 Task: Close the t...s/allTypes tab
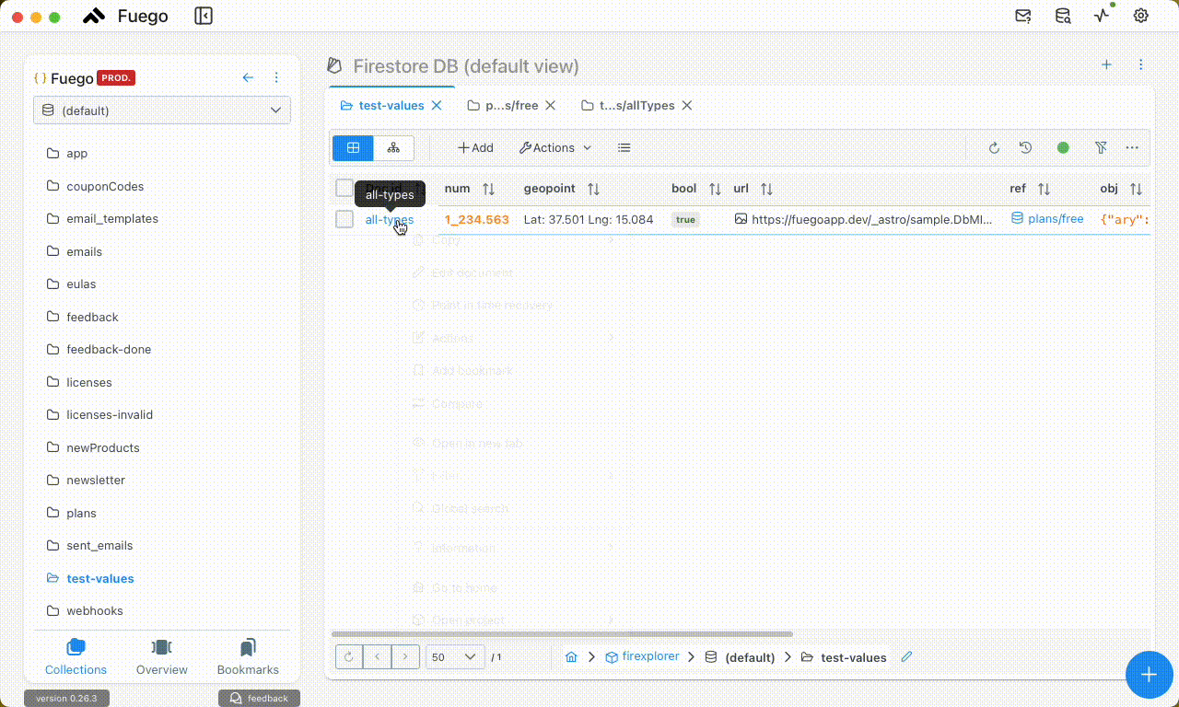pos(687,105)
